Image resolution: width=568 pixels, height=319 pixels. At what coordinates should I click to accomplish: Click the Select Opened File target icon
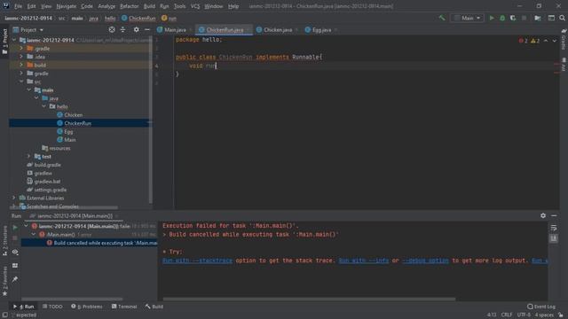coord(112,29)
